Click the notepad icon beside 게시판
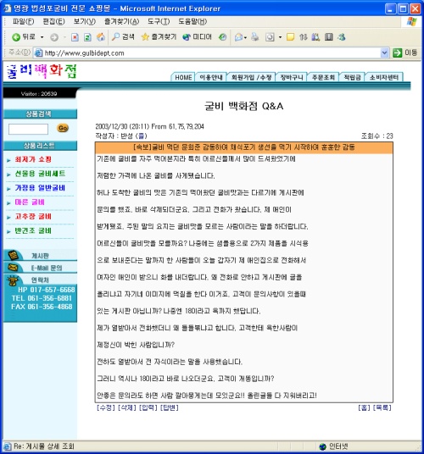This screenshot has height=454, width=424. pos(14,255)
